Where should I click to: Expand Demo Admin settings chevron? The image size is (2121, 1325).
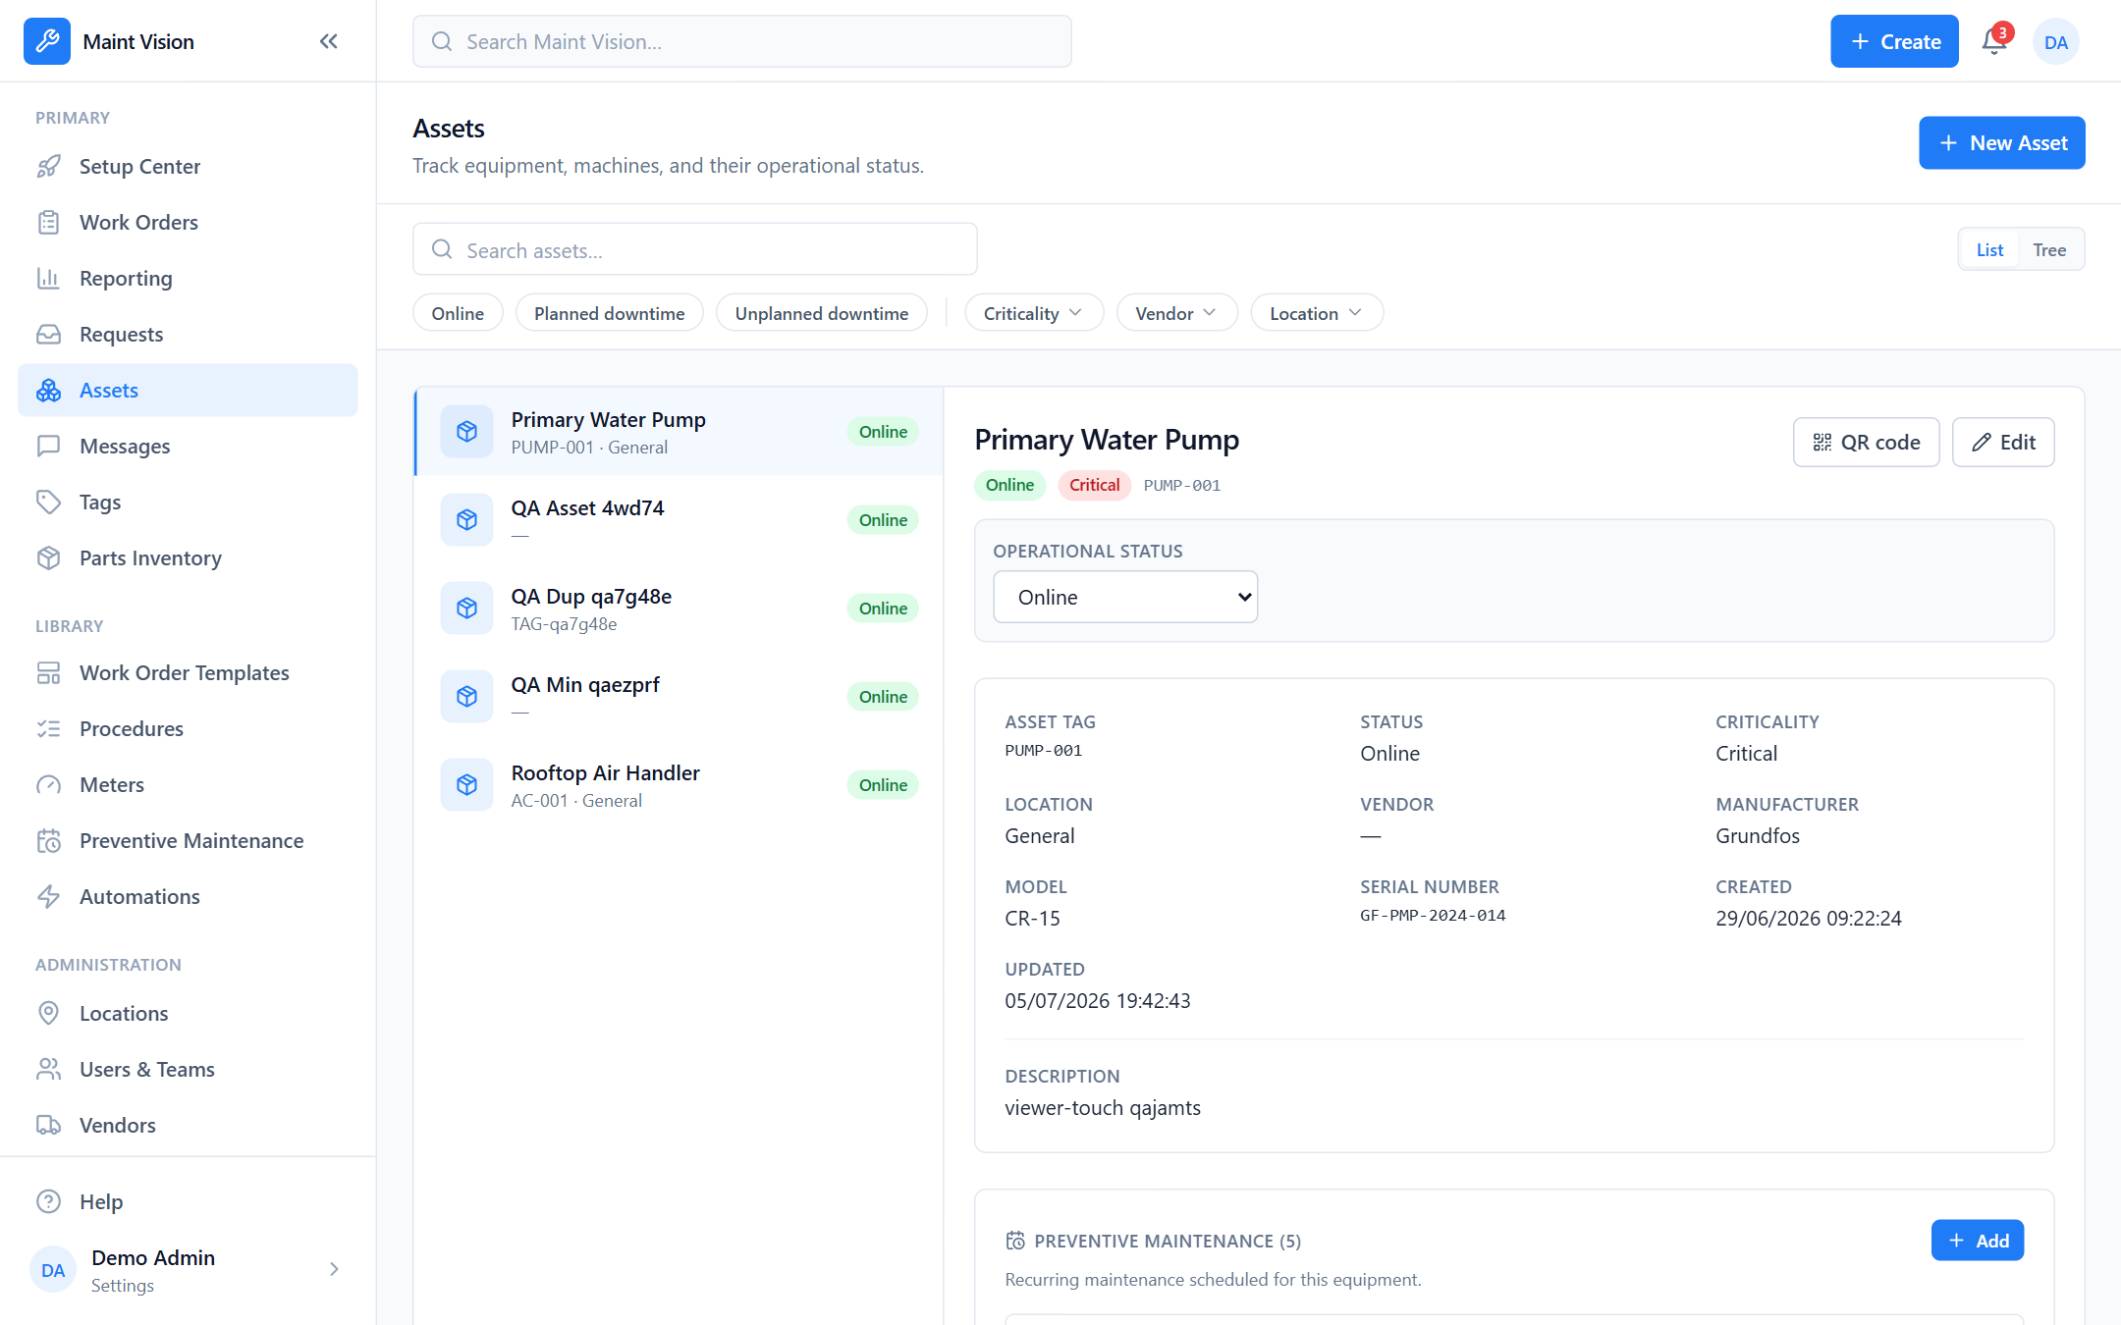point(334,1269)
